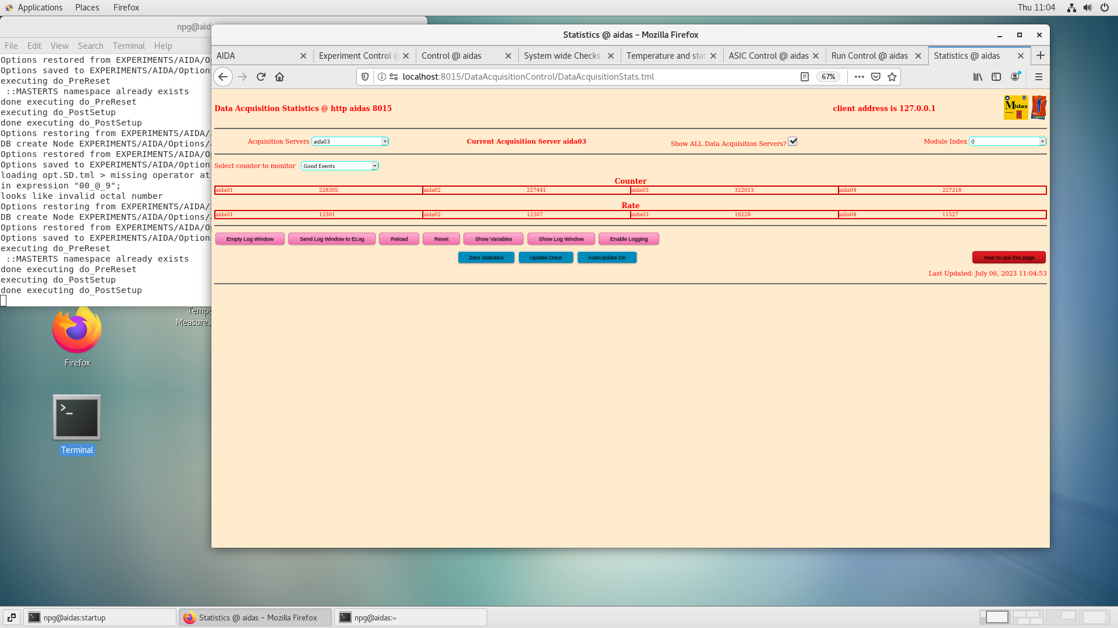The width and height of the screenshot is (1118, 628).
Task: Expand the Acquisition Servers dropdown
Action: pos(350,141)
